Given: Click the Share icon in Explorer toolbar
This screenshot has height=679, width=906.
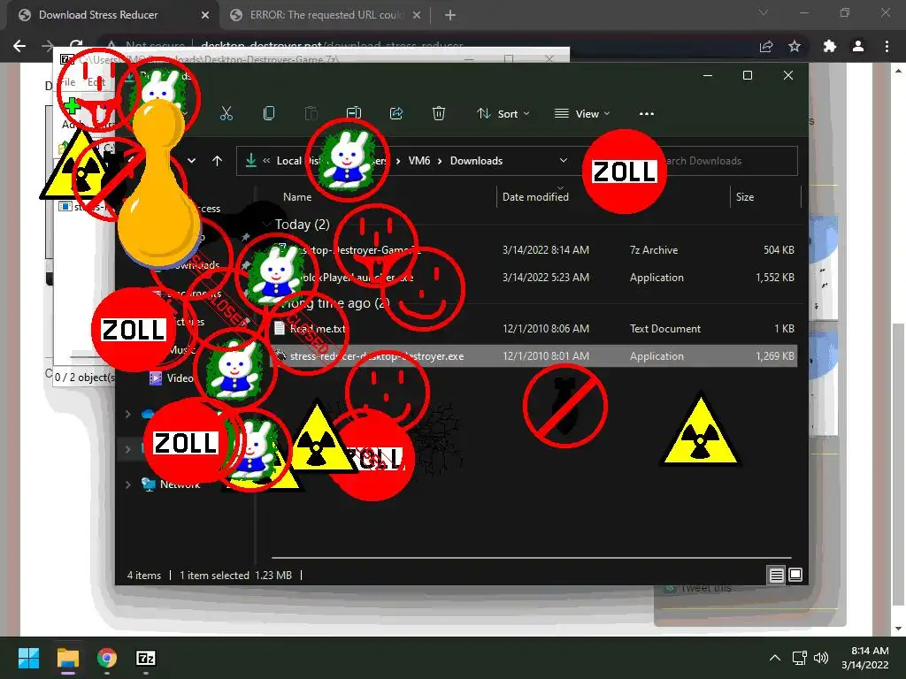Looking at the screenshot, I should [396, 114].
